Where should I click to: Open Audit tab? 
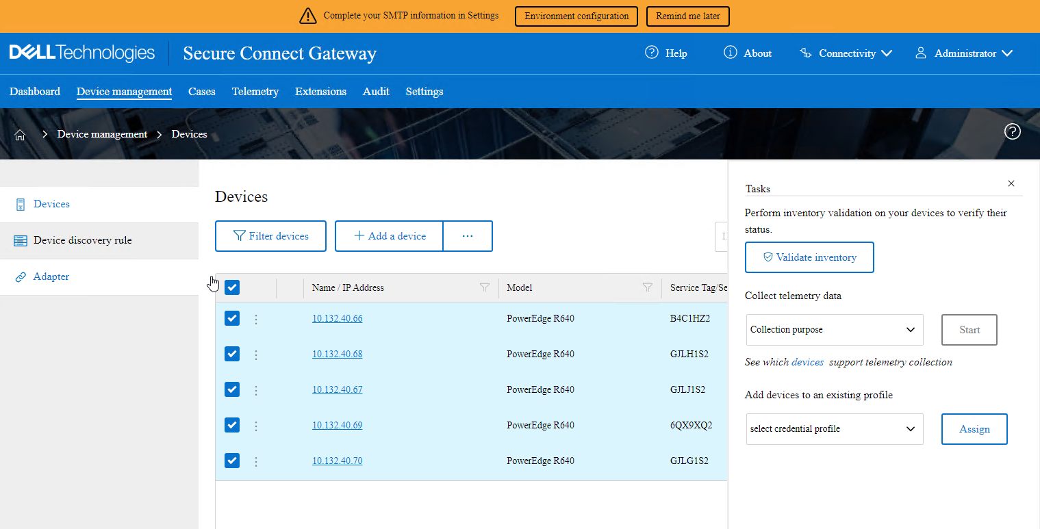[x=376, y=92]
